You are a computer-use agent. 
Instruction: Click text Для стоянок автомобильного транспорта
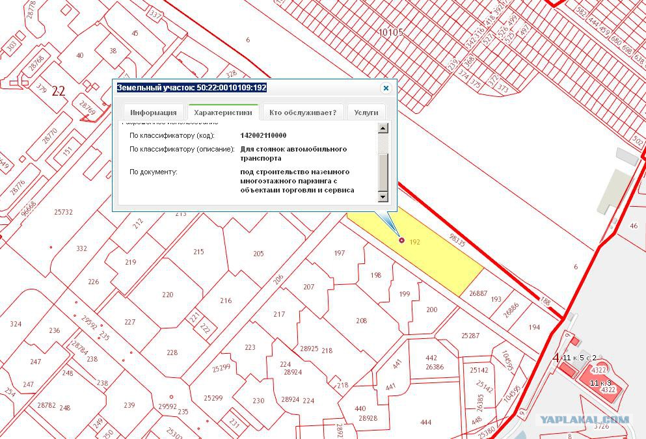[293, 153]
